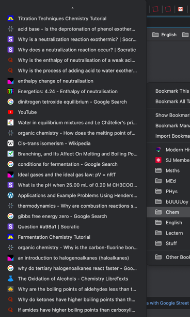Image resolution: width=190 pixels, height=317 pixels.
Task: Click the Chemguide icon beside enthalpy change of neutralisation
Action: [10, 81]
